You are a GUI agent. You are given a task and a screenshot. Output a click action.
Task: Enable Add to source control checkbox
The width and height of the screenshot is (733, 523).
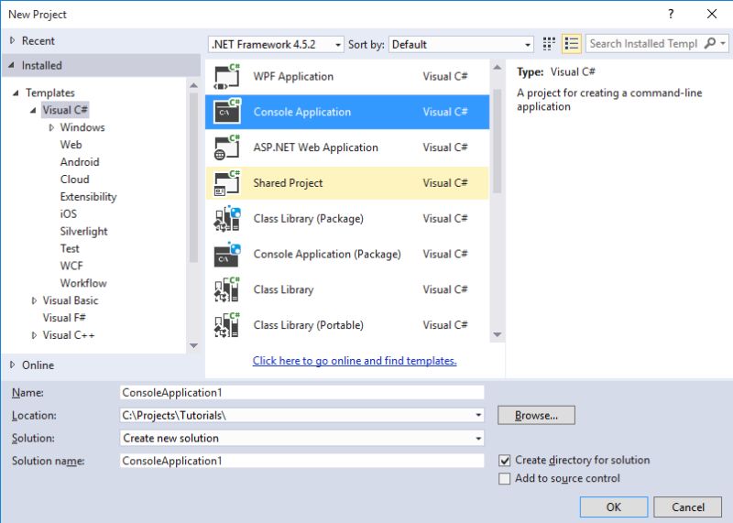pyautogui.click(x=505, y=479)
